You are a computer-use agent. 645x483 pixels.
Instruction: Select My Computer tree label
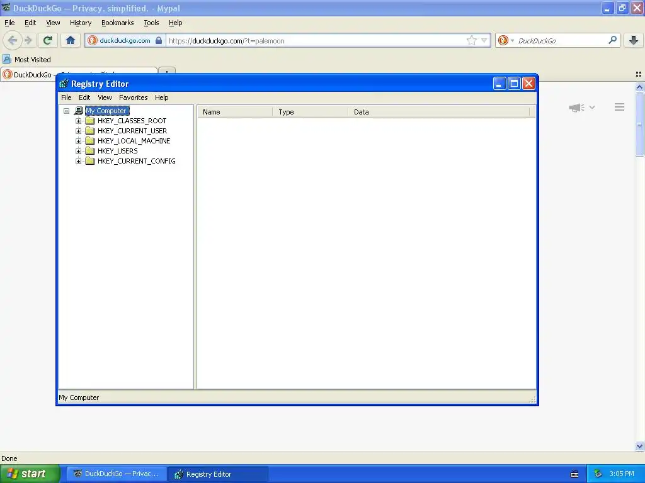107,111
